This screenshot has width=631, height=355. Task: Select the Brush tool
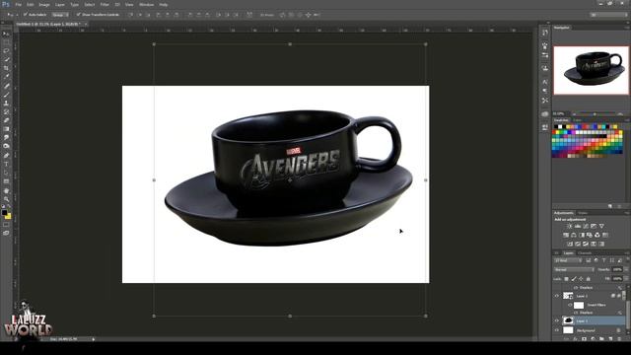(6, 95)
